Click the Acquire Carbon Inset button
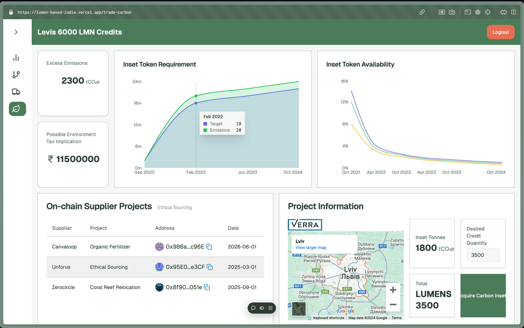Viewport: 524px width, 328px height. (483, 296)
